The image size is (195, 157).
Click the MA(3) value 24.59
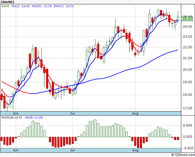coord(26,6)
